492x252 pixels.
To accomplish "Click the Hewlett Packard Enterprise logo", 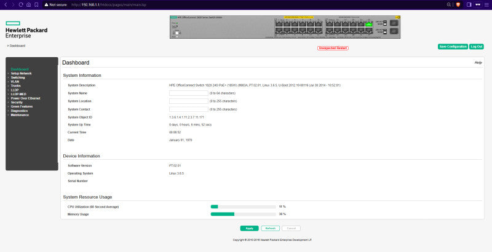I will (x=26, y=30).
